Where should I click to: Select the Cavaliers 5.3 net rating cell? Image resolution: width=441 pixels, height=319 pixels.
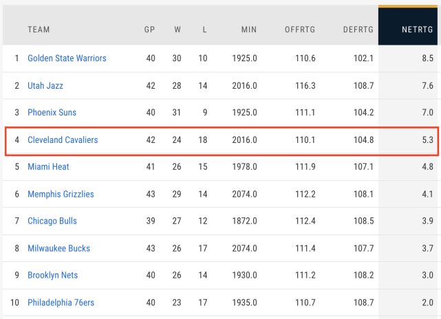click(x=408, y=140)
